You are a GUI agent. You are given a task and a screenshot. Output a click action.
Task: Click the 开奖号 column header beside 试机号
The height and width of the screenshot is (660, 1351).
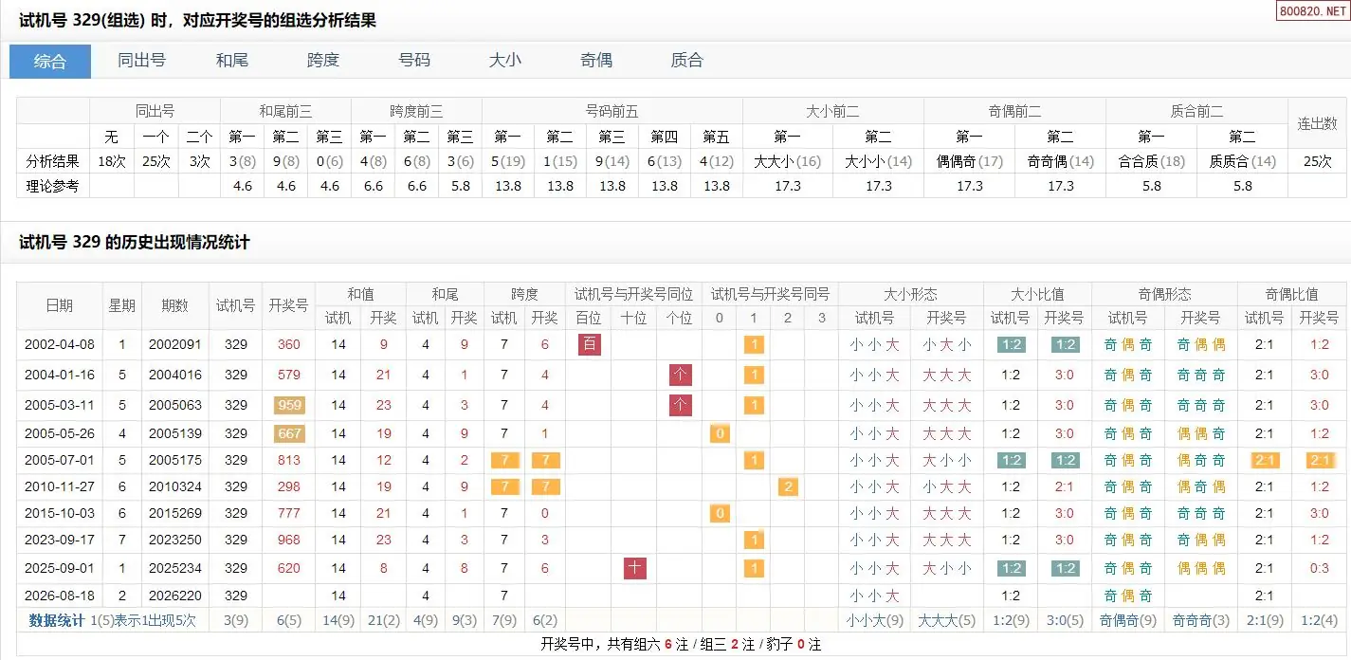[289, 305]
